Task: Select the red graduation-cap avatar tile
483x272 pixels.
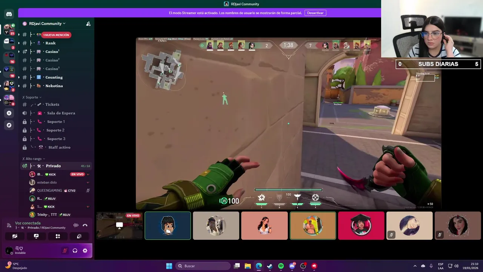Action: tap(361, 226)
